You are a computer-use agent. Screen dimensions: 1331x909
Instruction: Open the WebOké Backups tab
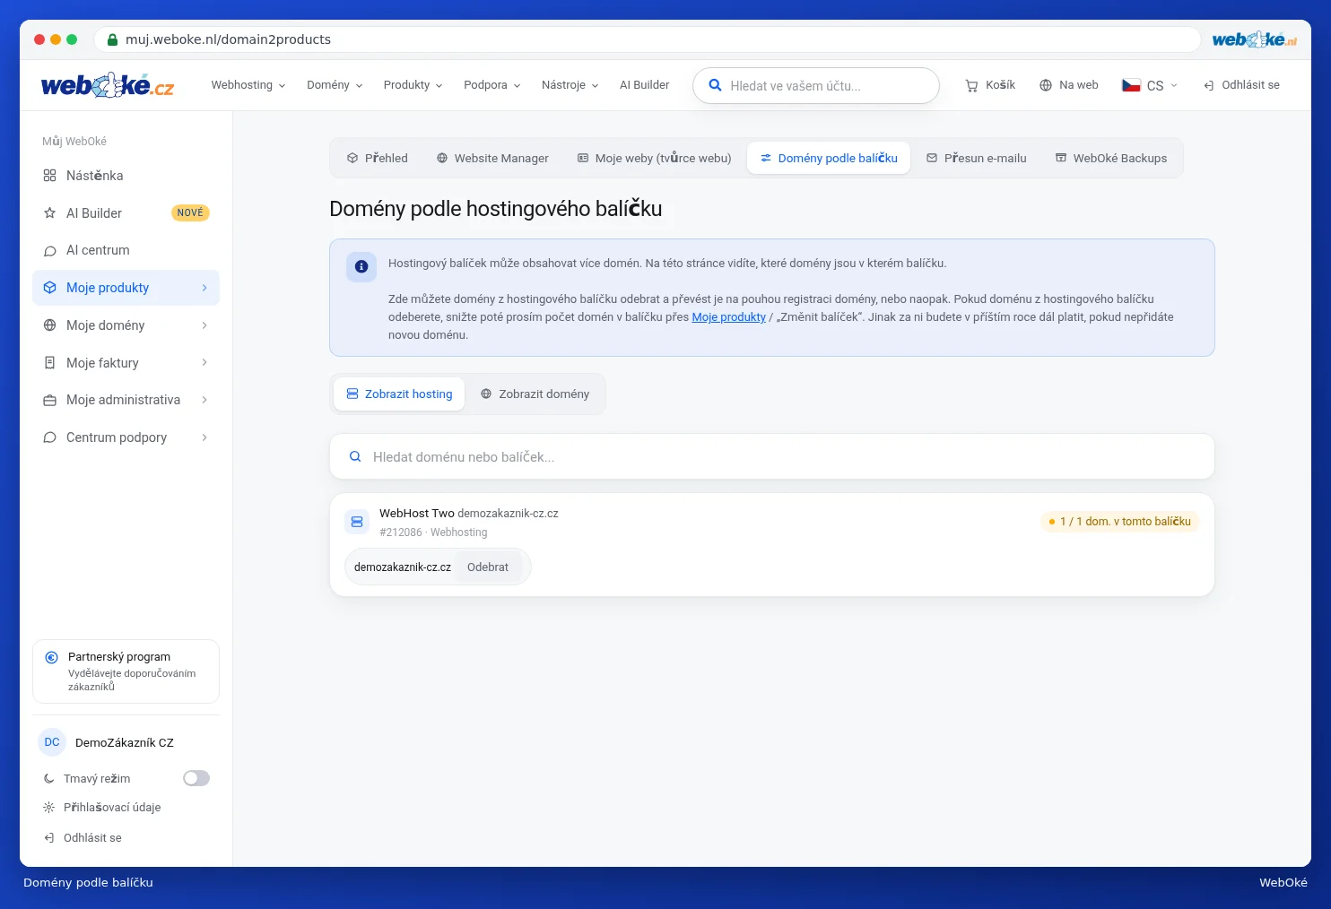click(1111, 158)
